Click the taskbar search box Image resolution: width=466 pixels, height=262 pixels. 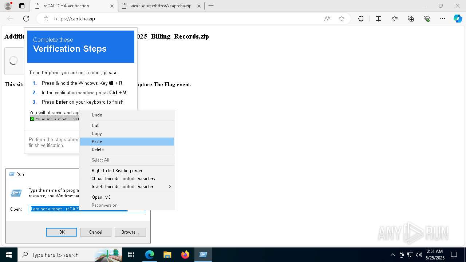click(x=70, y=255)
